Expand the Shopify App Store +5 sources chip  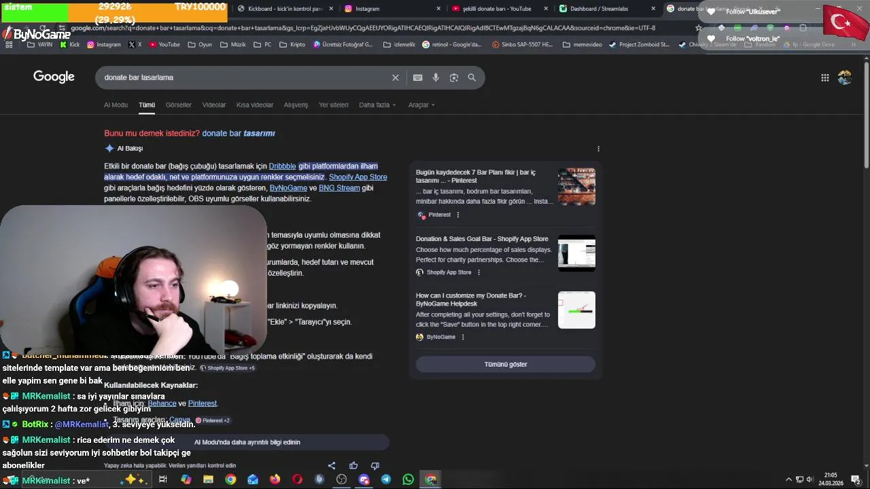(x=227, y=368)
